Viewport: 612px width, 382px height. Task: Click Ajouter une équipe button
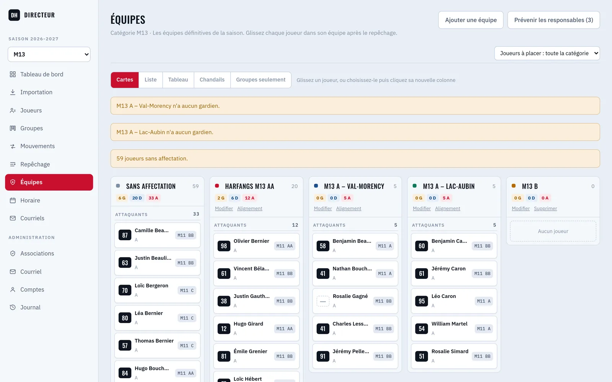click(x=471, y=20)
